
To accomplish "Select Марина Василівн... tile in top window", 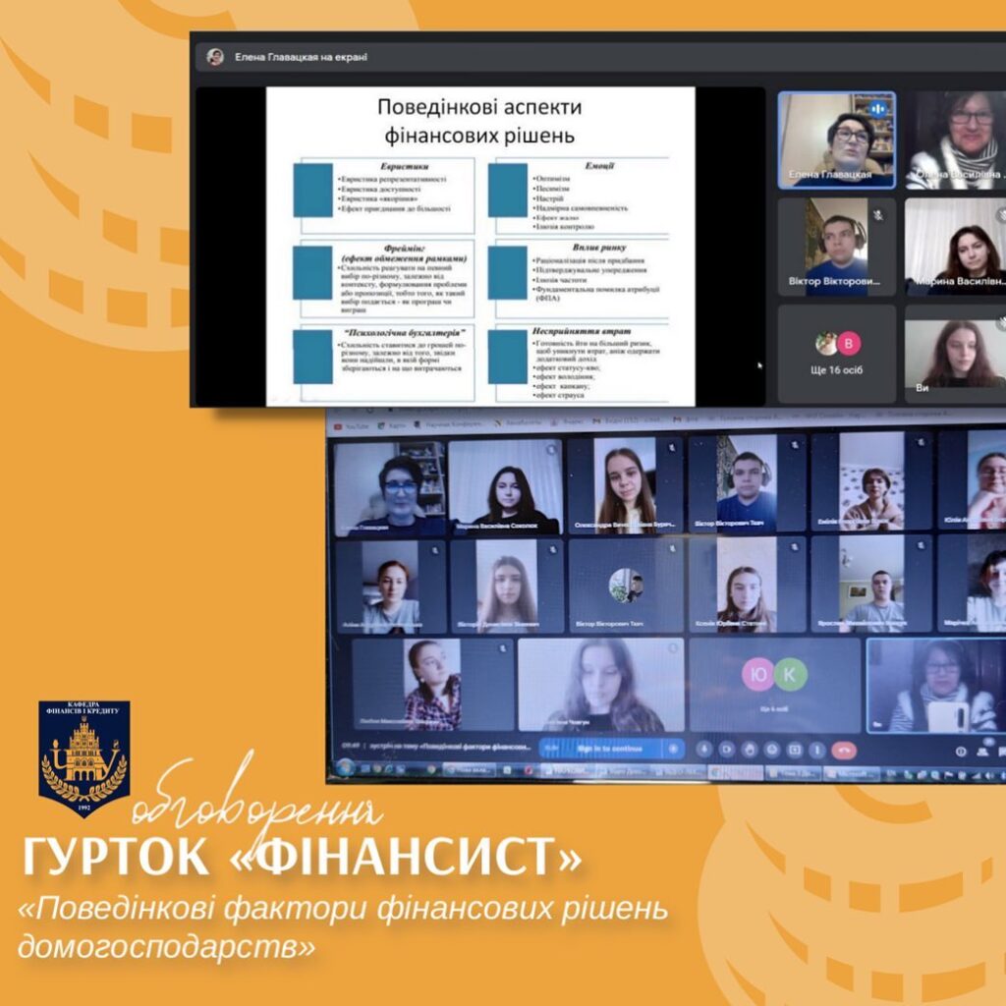I will point(955,247).
